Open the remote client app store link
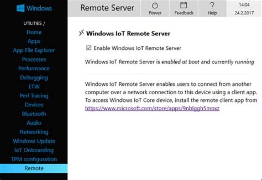This screenshot has height=180, width=262. point(152,108)
